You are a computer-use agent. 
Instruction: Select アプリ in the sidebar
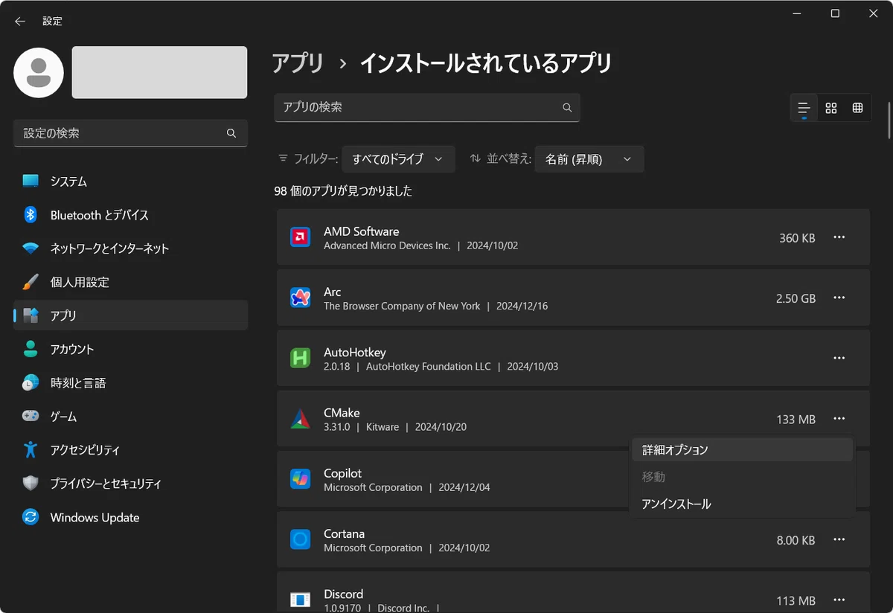(x=130, y=315)
